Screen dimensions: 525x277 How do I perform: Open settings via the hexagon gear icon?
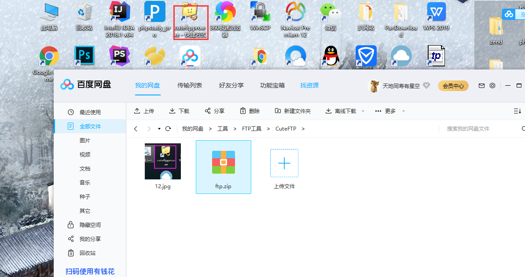click(492, 86)
